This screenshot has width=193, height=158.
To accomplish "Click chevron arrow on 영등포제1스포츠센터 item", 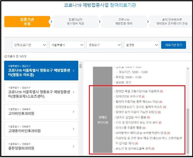I will point(73,92).
